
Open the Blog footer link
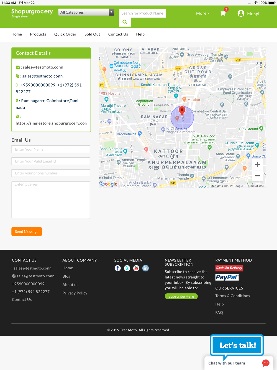(66, 276)
